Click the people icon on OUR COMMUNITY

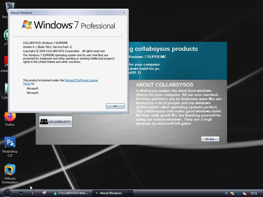click(44, 122)
